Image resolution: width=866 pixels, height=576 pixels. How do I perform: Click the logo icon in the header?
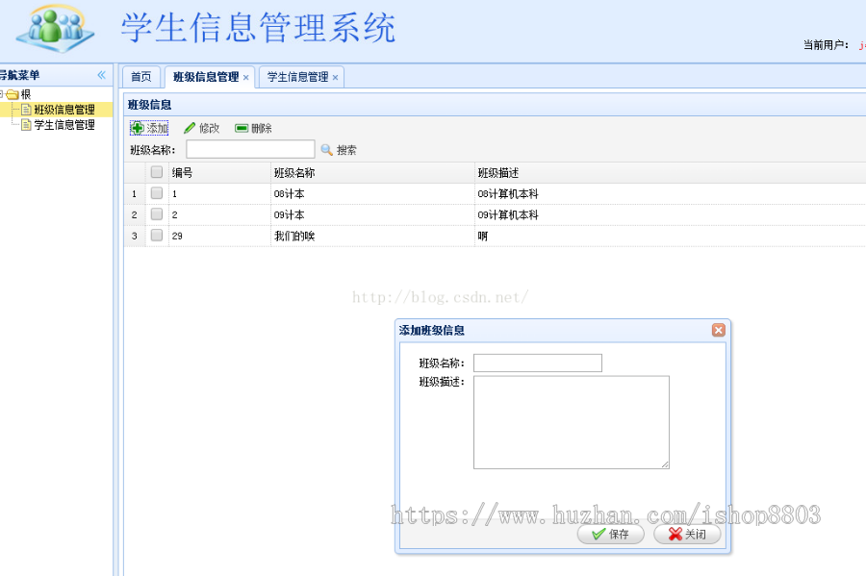click(x=53, y=25)
